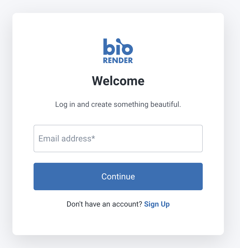Click the "Continue" label text
This screenshot has width=240, height=248.
click(x=118, y=177)
